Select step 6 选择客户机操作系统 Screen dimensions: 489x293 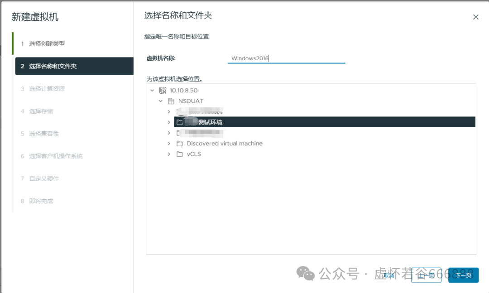73,156
